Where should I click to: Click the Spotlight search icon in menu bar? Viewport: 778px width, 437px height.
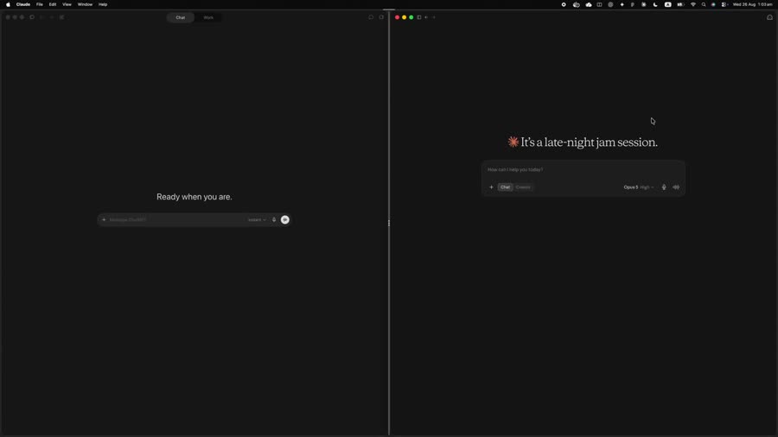tap(704, 4)
